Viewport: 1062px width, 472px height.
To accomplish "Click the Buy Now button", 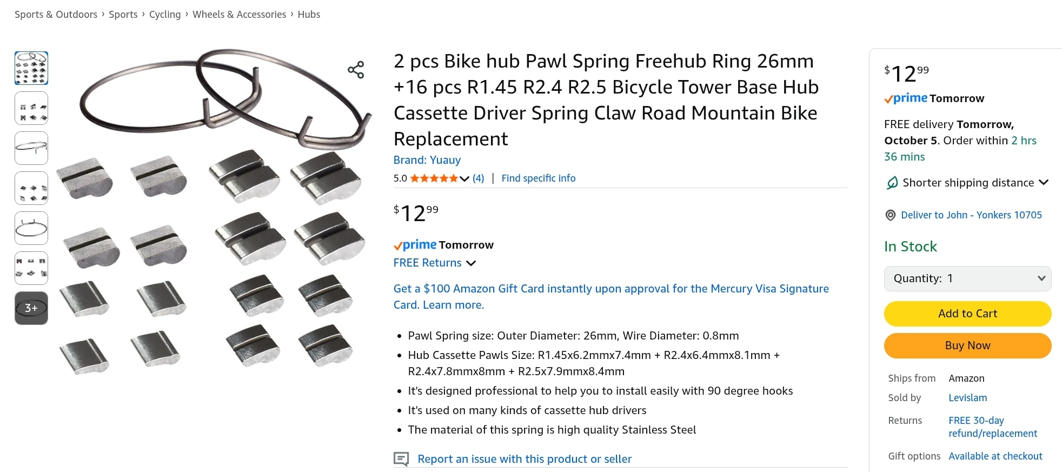I will 967,345.
